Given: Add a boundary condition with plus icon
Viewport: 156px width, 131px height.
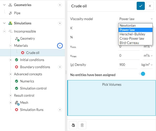Looking at the screenshot, I should (60, 67).
